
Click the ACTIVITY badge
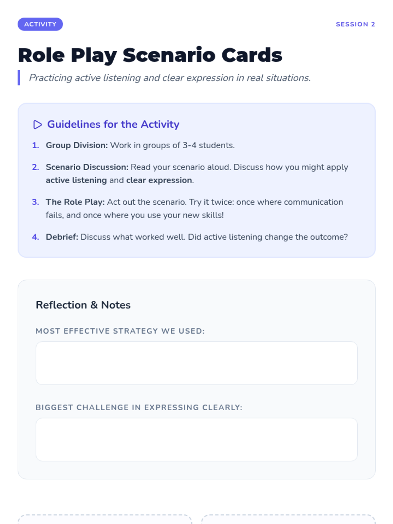[40, 24]
